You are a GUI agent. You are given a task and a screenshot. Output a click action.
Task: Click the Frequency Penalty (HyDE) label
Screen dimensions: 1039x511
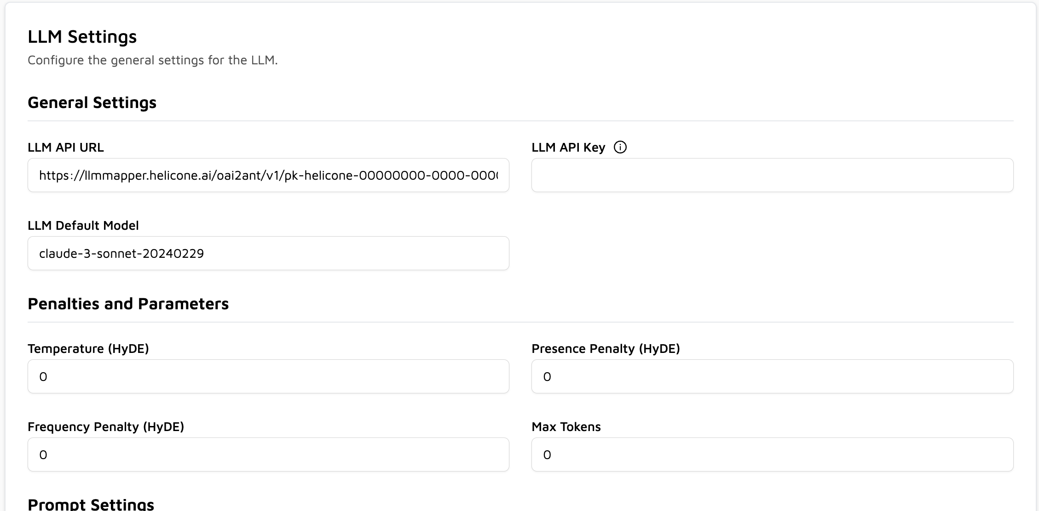[x=106, y=426]
